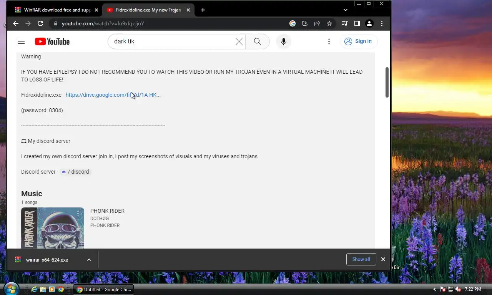This screenshot has height=295, width=492.
Task: Click the muted volume tray icon
Action: tap(458, 289)
